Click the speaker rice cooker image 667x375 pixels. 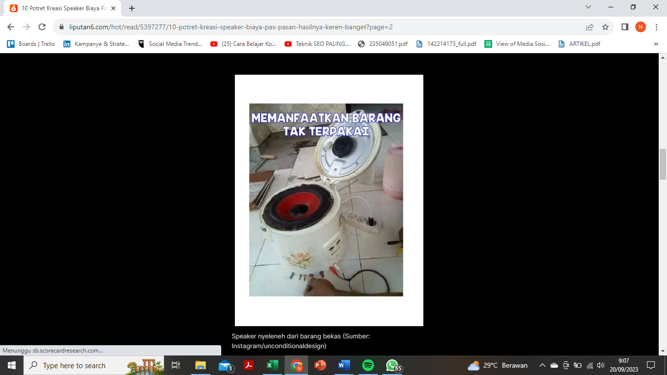click(x=326, y=200)
